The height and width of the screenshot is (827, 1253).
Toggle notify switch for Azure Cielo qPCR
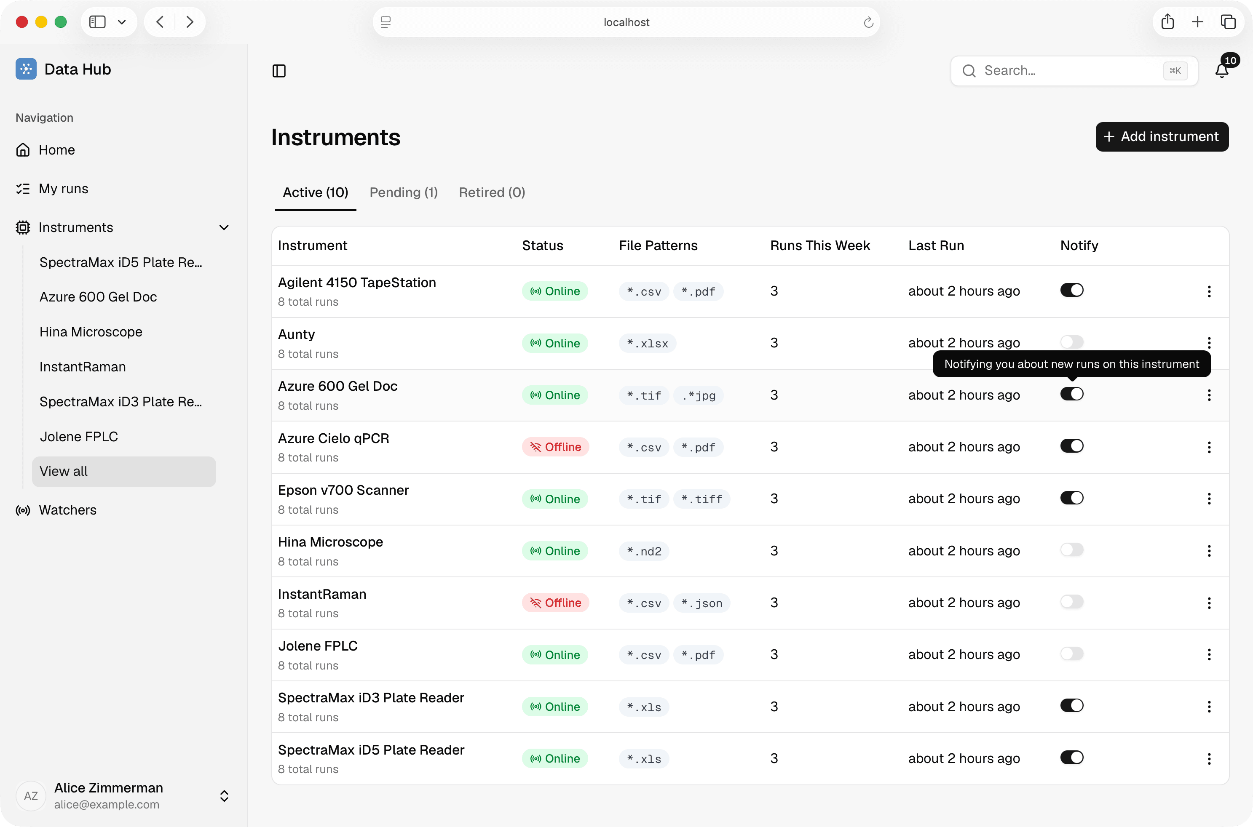[1071, 446]
